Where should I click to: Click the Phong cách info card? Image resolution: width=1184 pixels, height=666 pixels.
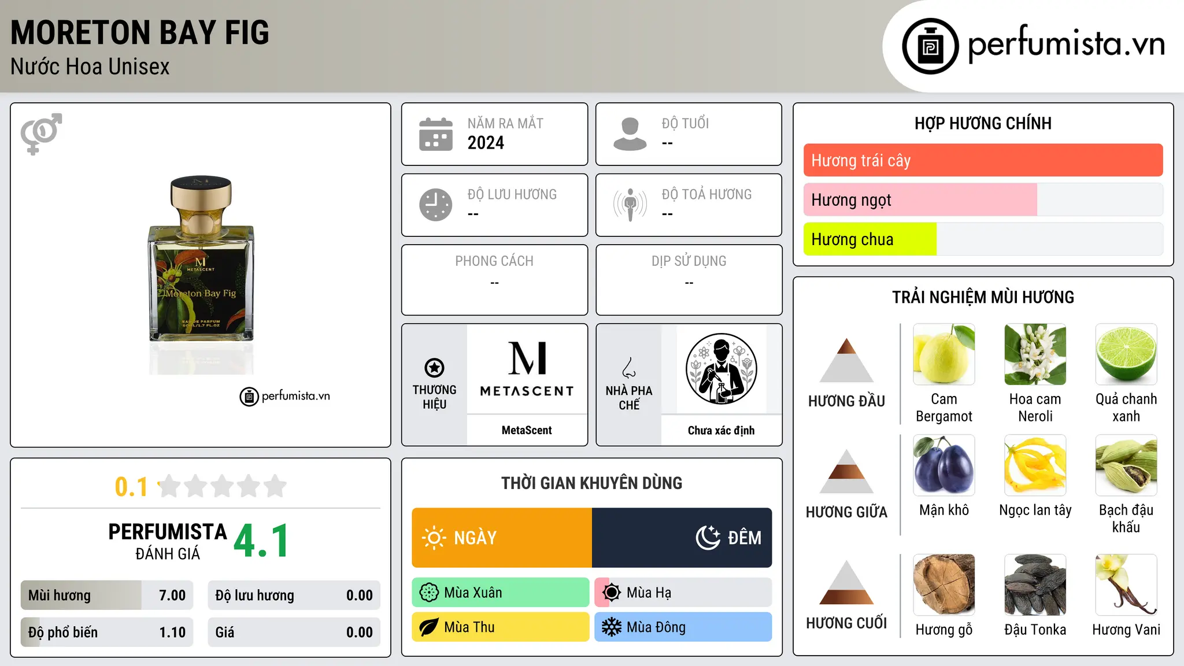tap(494, 280)
